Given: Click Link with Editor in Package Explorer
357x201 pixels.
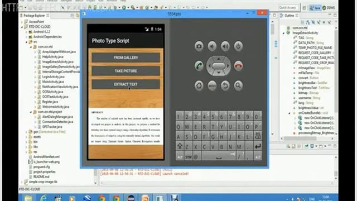Looking at the screenshot, I should pyautogui.click(x=78, y=16).
